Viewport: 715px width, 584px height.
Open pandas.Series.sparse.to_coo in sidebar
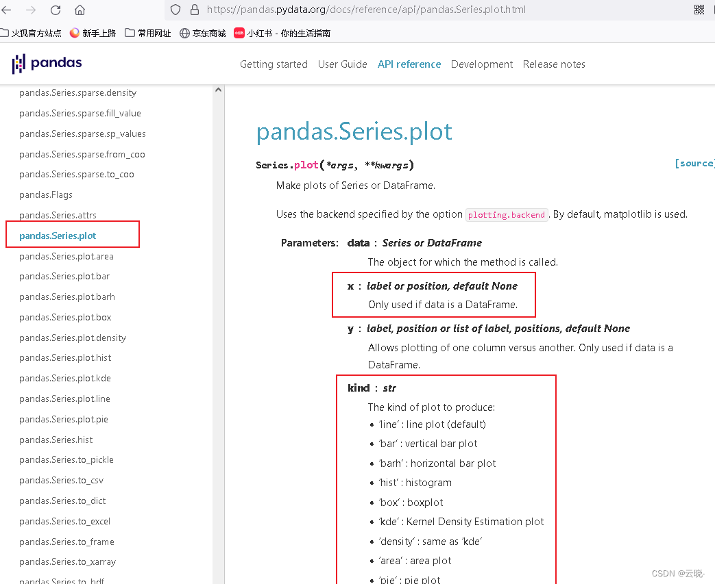pyautogui.click(x=77, y=175)
